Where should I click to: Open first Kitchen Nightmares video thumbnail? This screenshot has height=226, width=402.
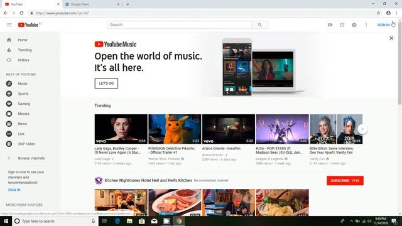[x=121, y=202]
